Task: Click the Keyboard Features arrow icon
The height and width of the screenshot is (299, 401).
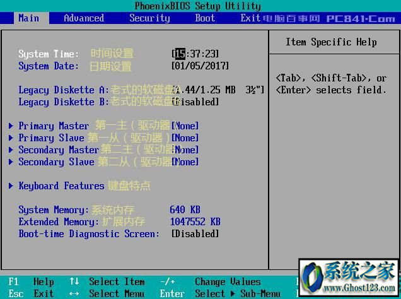Action: coord(11,185)
